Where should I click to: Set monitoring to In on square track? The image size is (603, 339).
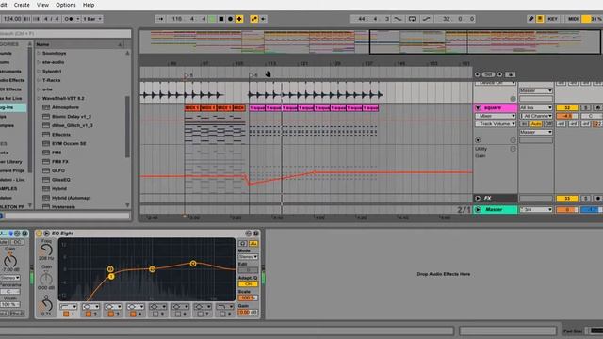[524, 123]
